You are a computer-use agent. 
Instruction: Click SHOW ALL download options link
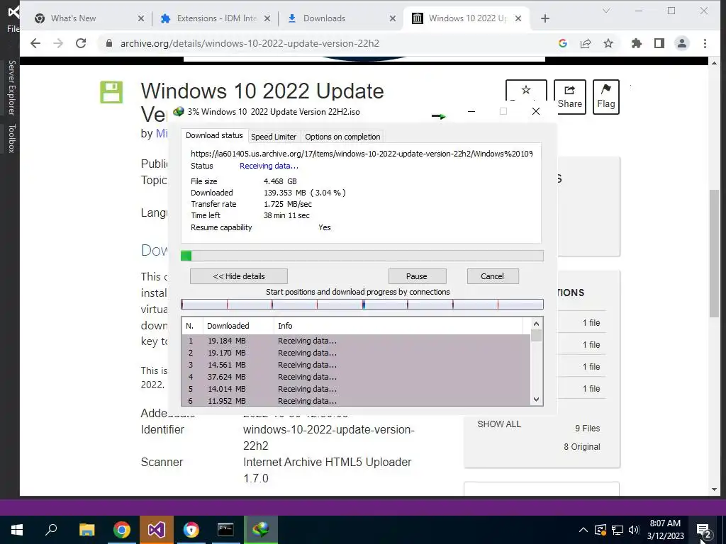click(x=499, y=424)
